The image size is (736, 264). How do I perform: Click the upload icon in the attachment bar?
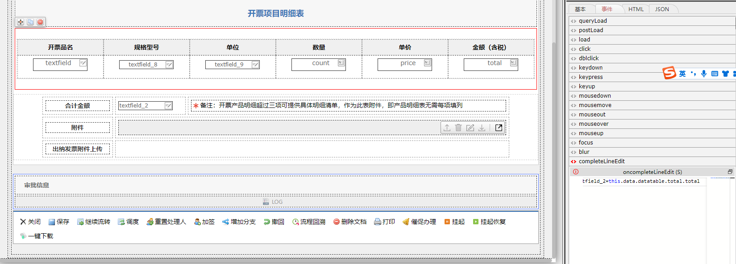(x=447, y=128)
